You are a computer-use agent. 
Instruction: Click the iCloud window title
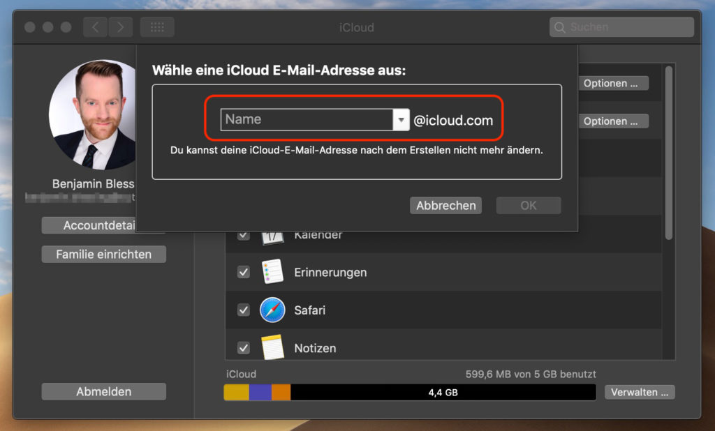(357, 27)
